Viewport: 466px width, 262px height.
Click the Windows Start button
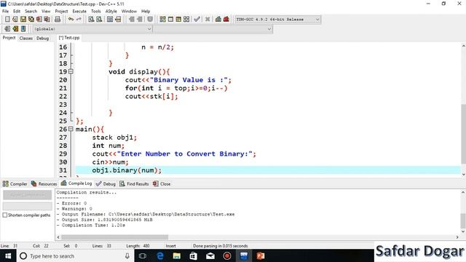point(8,255)
